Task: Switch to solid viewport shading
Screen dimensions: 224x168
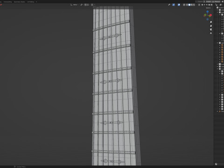Action: coord(189,5)
